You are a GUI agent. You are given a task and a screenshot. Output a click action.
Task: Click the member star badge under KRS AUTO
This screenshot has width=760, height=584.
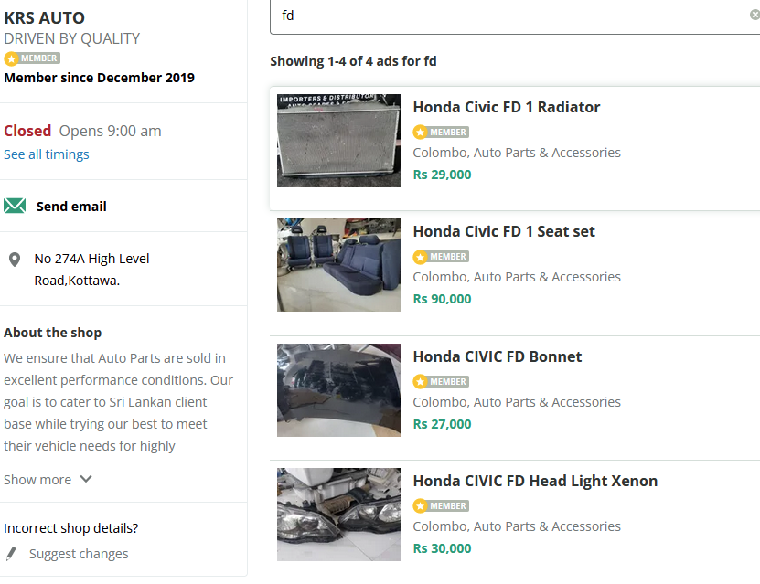point(32,58)
